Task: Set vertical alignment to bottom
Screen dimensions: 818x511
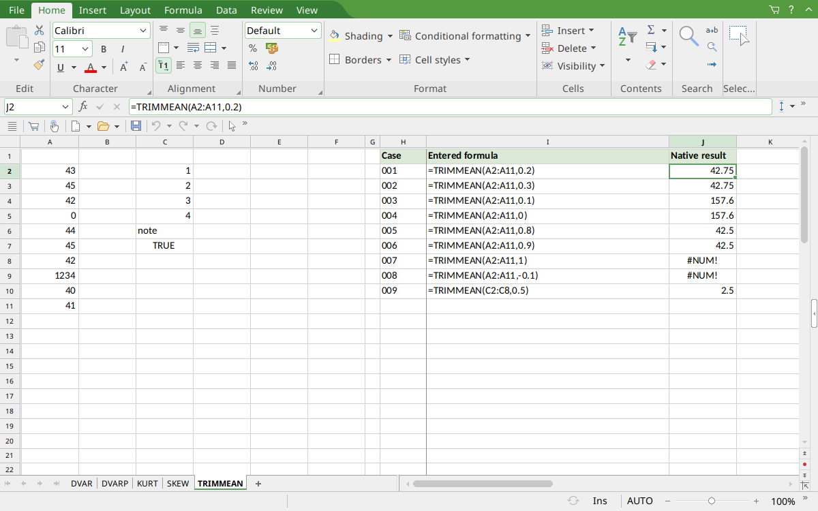Action: point(198,30)
